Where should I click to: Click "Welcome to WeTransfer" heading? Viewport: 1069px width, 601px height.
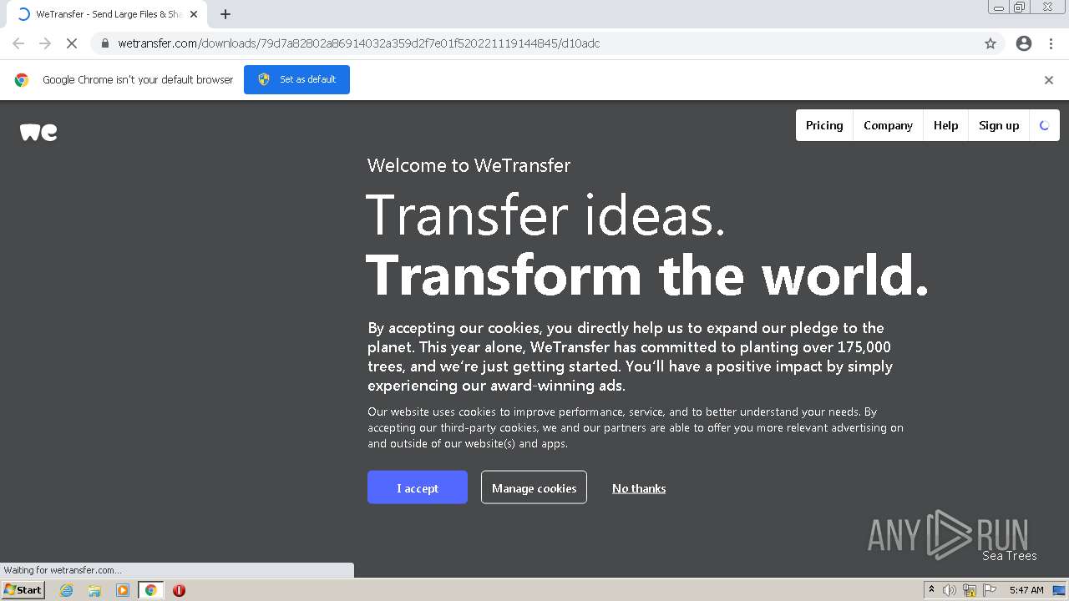(469, 165)
